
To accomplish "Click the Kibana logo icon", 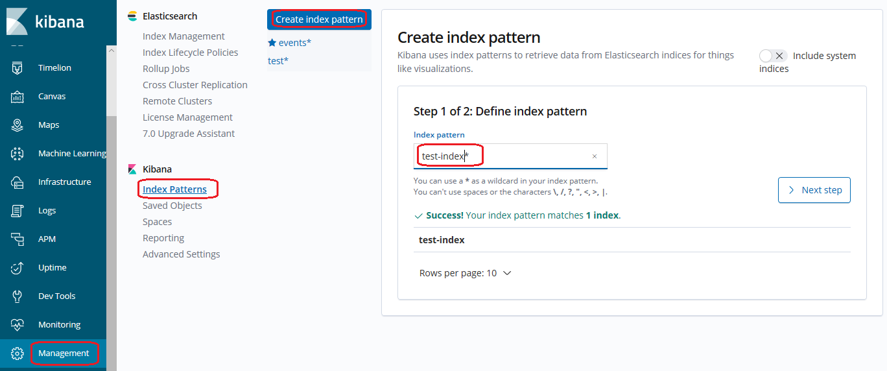I will (18, 21).
